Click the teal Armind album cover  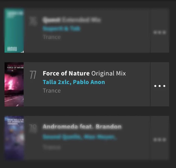point(14,30)
